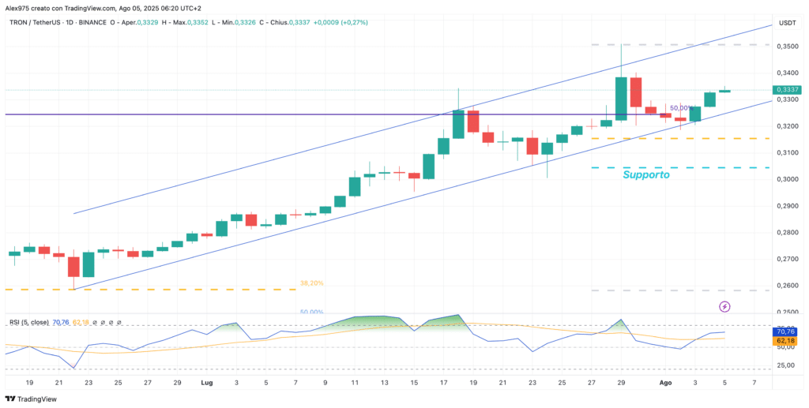Select the orange 62,18 RSI axis tag
Image resolution: width=809 pixels, height=408 pixels.
pos(787,342)
